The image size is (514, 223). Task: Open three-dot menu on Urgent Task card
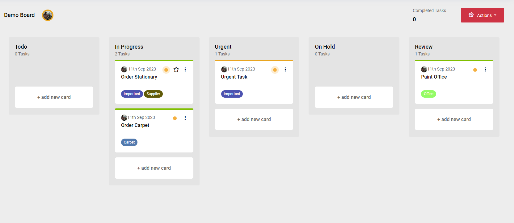click(285, 70)
